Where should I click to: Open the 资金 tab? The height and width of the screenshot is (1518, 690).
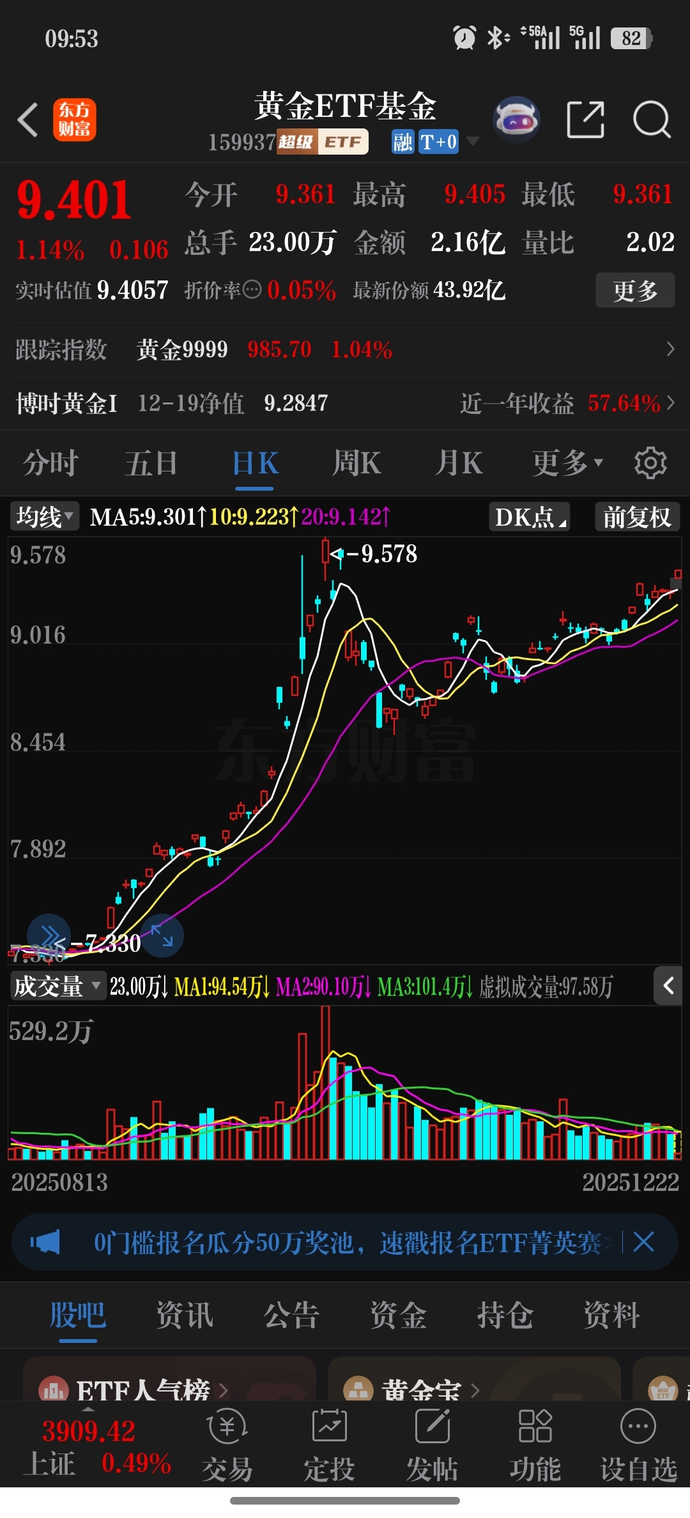coord(399,1315)
